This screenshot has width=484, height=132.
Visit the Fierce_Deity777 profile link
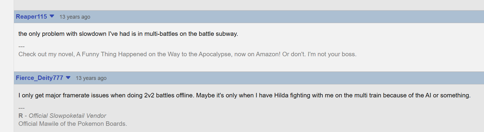(39, 78)
